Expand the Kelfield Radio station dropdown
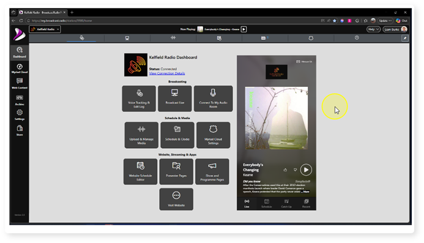The width and height of the screenshot is (424, 243). 45,29
